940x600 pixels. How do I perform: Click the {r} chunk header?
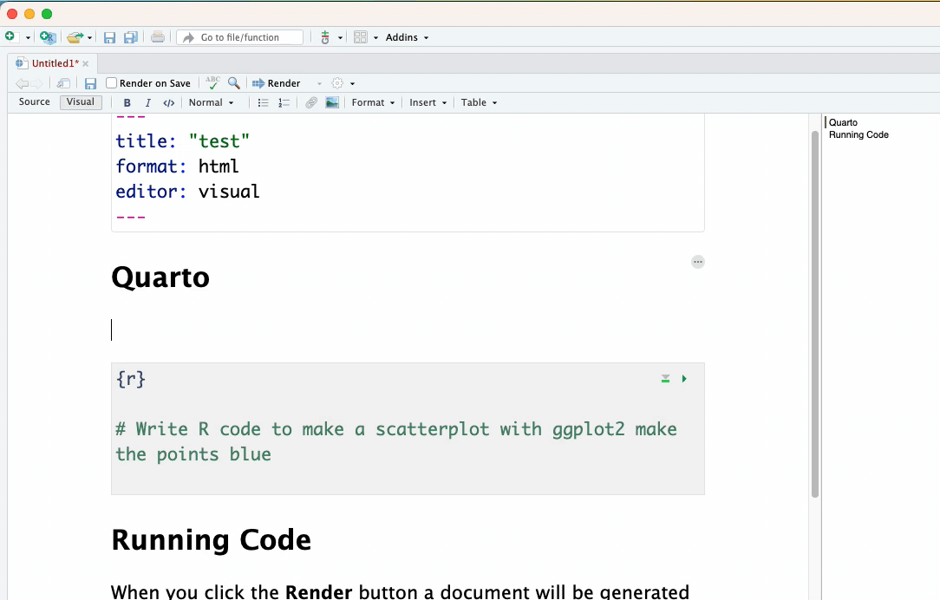[x=131, y=379]
